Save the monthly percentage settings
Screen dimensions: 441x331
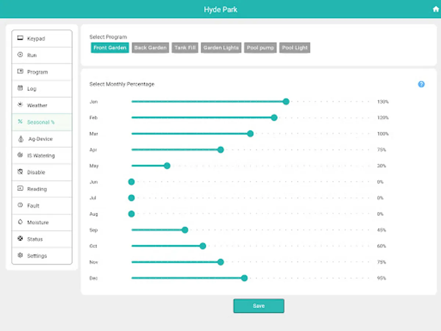click(259, 306)
